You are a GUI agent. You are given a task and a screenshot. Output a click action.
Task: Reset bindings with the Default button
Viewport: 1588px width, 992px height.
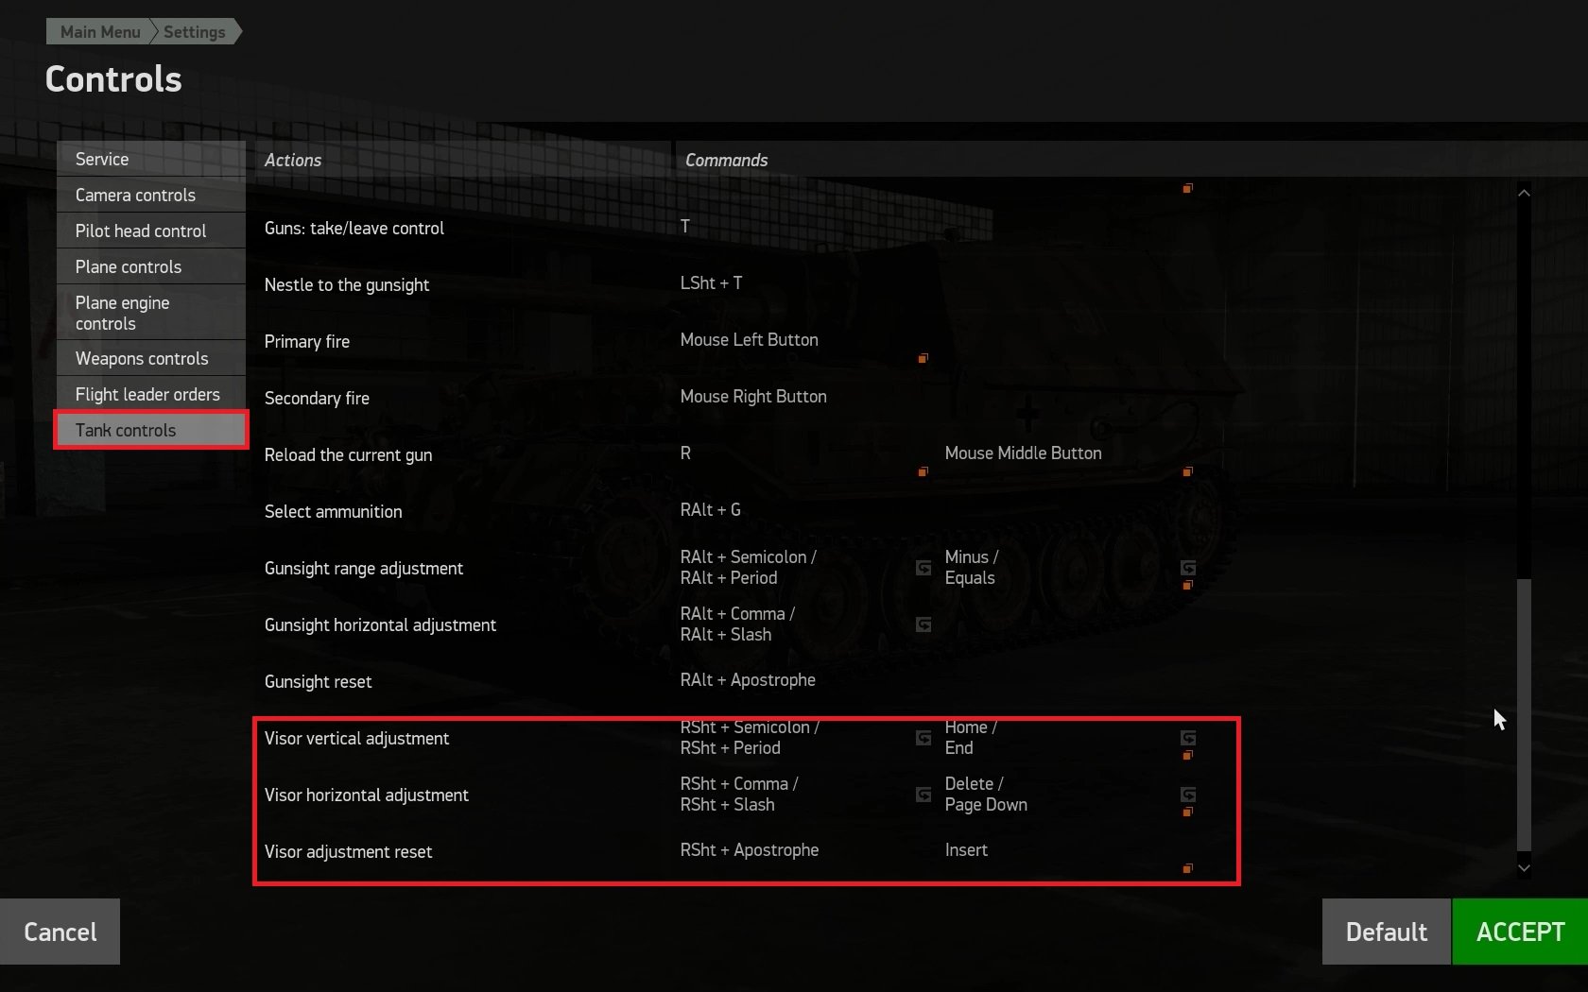pos(1386,932)
